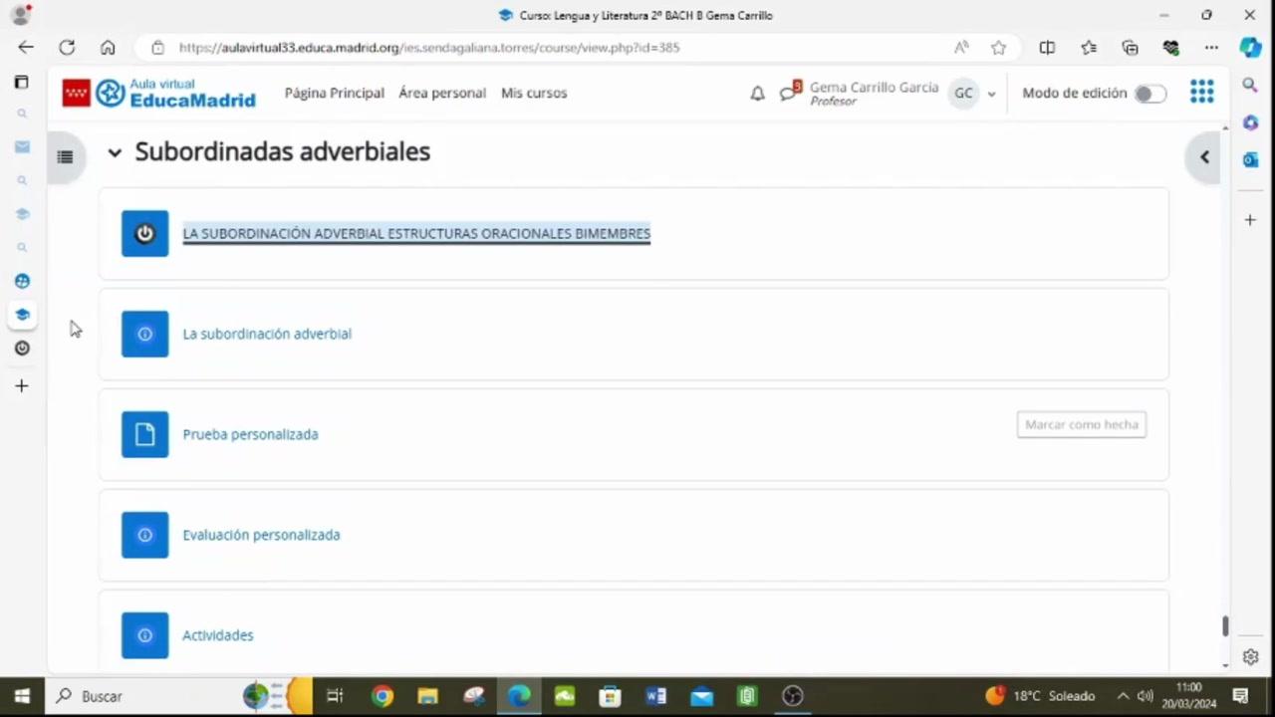Open the messages speech bubble icon

coord(788,94)
